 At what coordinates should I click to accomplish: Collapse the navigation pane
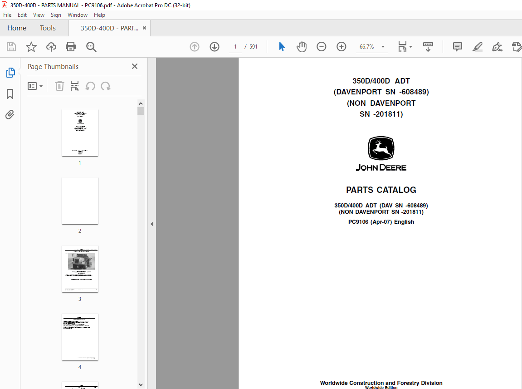[152, 224]
